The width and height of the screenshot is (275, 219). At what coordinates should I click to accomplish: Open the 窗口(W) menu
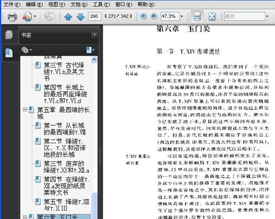[124, 5]
